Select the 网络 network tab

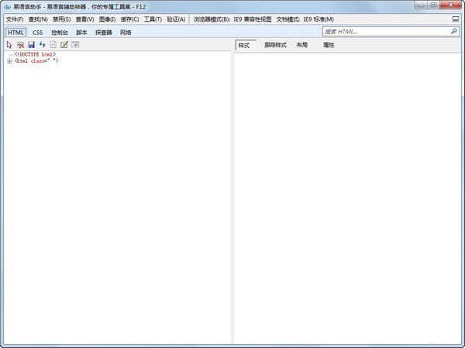[x=126, y=33]
